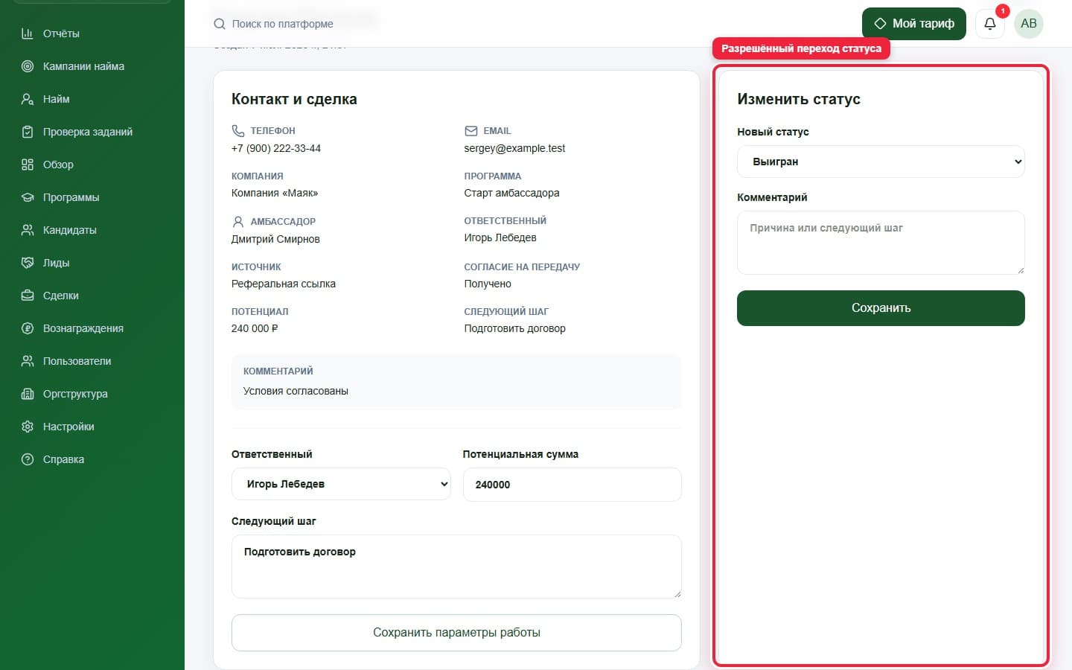Click the green Сохранить button
1072x670 pixels.
pyautogui.click(x=881, y=308)
